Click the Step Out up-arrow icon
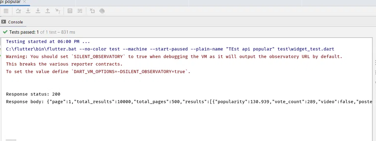376x141 pixels. pyautogui.click(x=48, y=11)
